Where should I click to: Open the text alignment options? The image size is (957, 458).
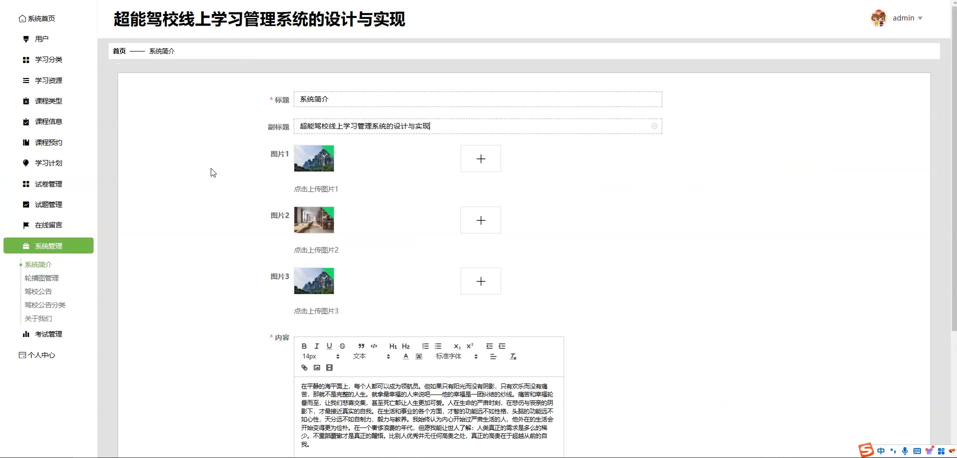click(493, 356)
